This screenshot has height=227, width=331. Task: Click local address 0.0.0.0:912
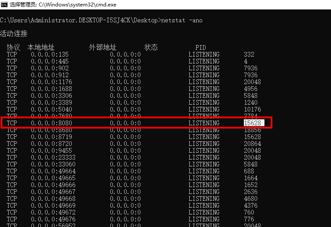[x=50, y=75]
